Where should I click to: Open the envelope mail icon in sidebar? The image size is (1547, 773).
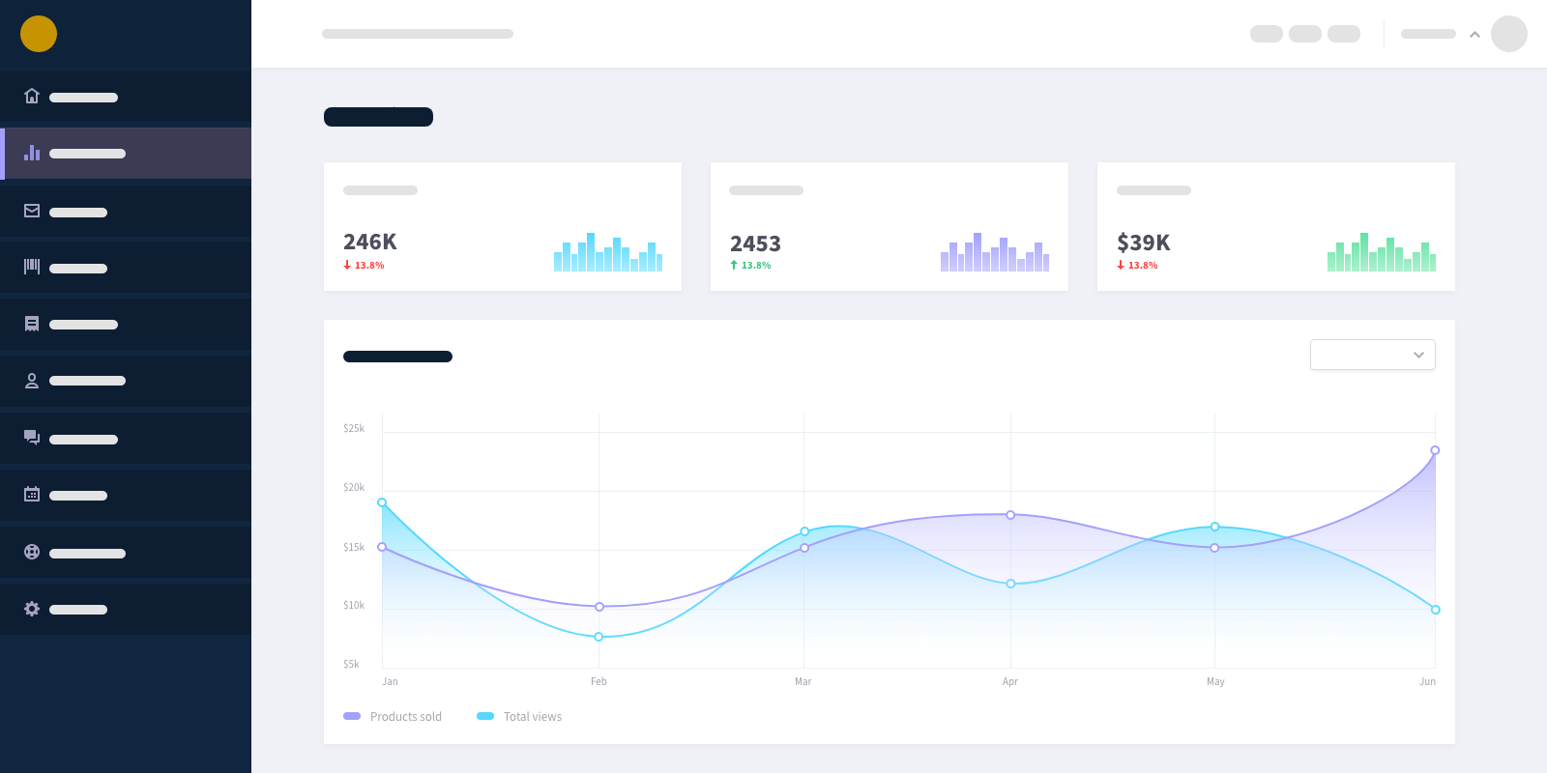(32, 211)
